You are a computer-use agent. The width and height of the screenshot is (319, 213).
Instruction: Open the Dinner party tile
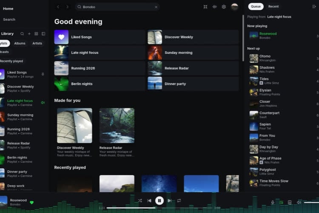[x=193, y=84]
